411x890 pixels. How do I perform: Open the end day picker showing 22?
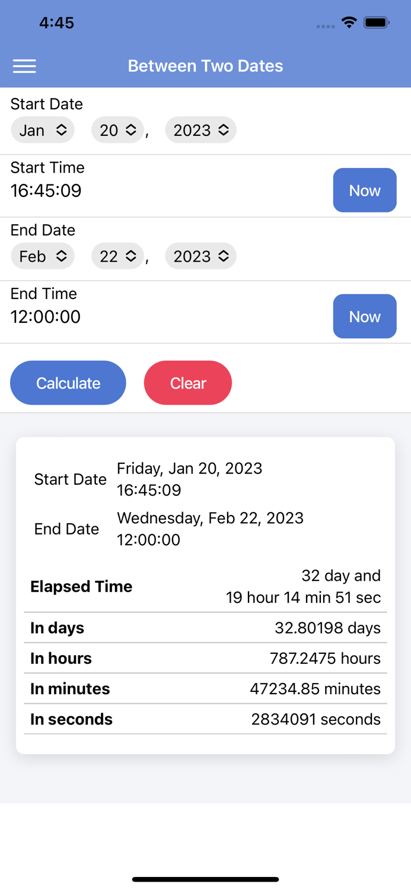(117, 256)
